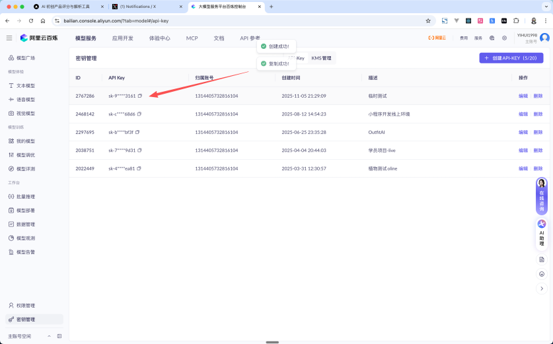Expand the right floating panel chevron
The height and width of the screenshot is (344, 553).
point(542,288)
